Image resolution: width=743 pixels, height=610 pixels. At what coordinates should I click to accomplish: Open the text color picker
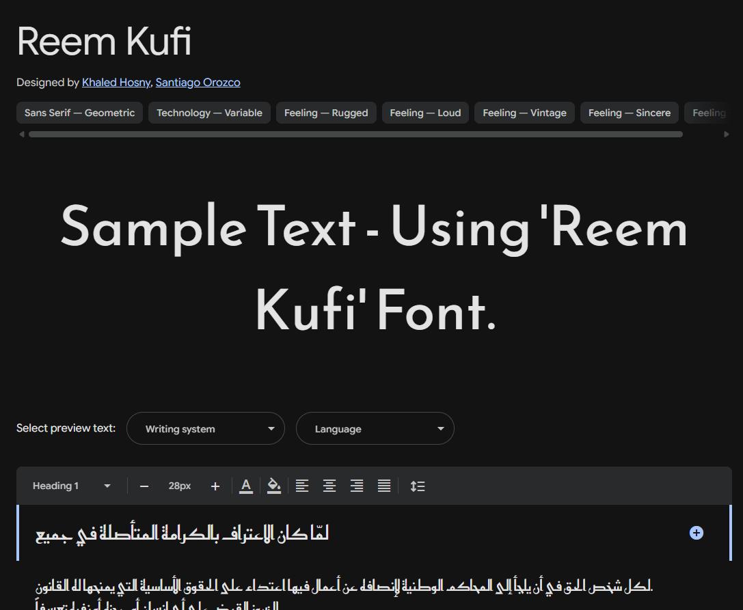[x=246, y=486]
